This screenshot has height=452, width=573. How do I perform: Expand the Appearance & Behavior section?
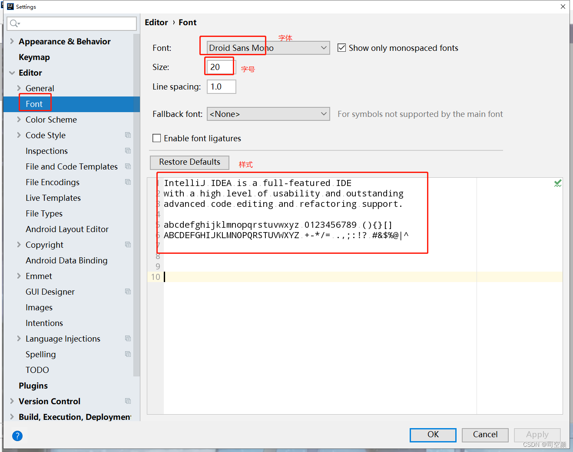[x=12, y=41]
